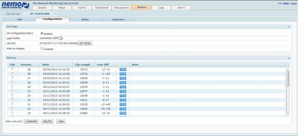Open the Maps main tab
The image size is (298, 136).
tap(62, 8)
